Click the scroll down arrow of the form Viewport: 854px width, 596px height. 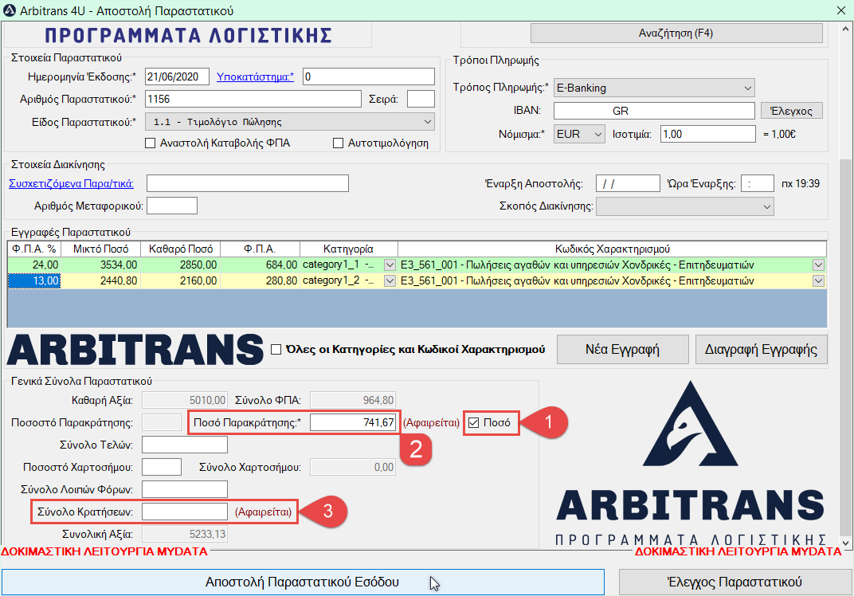coord(845,543)
